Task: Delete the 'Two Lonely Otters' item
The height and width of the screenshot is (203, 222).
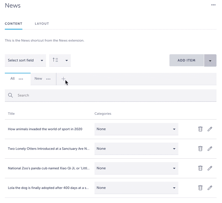Action: (x=200, y=149)
